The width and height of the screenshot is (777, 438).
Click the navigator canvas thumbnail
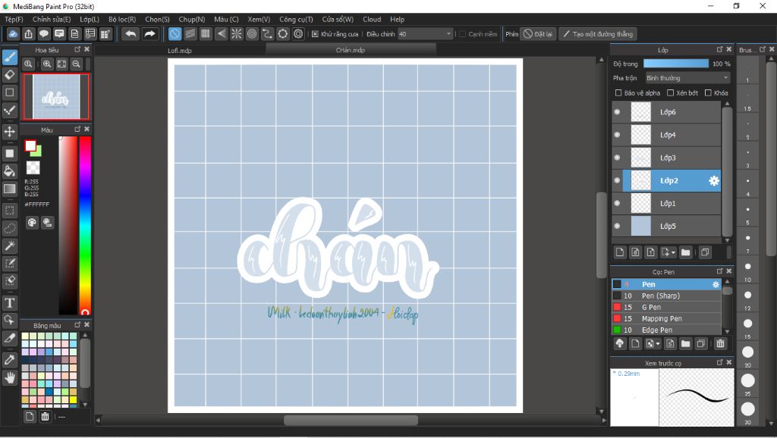pyautogui.click(x=56, y=96)
